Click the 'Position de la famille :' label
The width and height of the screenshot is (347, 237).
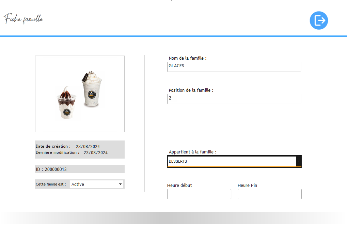[x=191, y=90]
